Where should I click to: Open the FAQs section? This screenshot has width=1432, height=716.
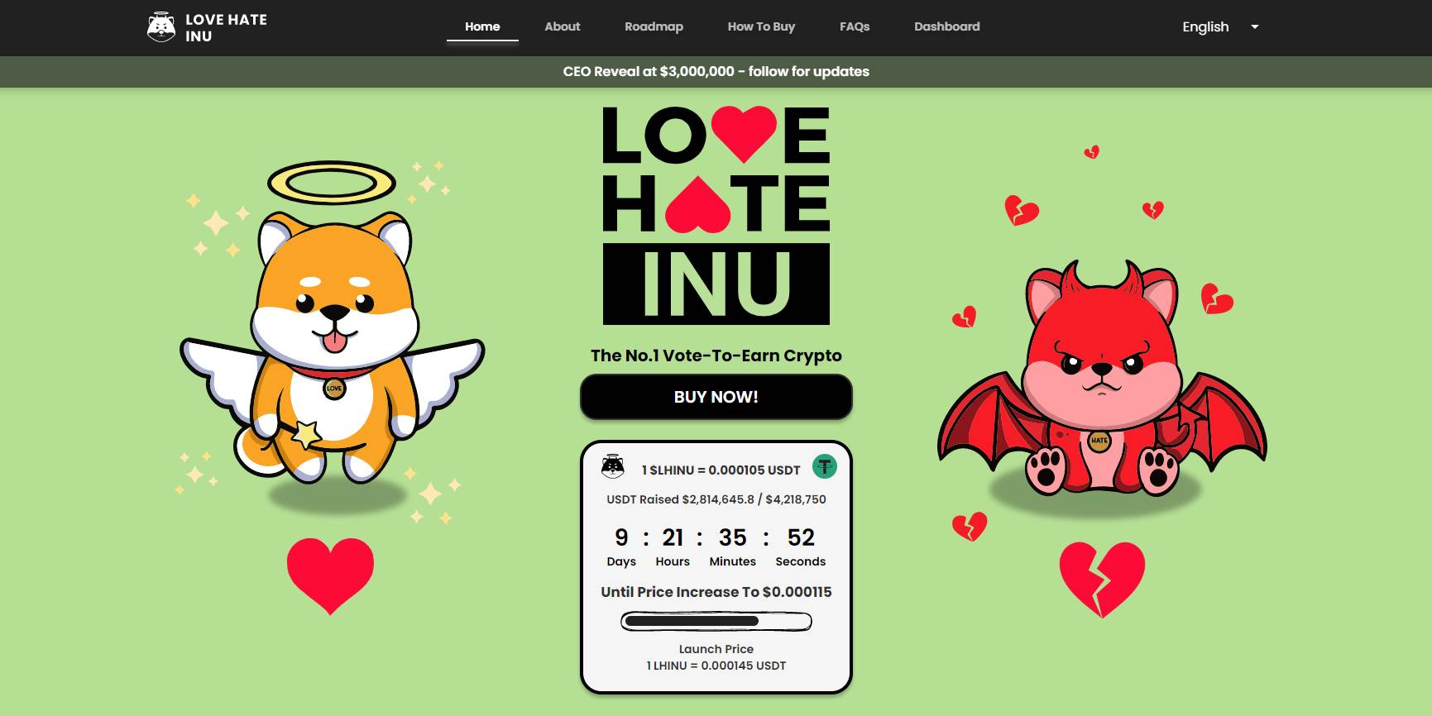click(x=855, y=26)
